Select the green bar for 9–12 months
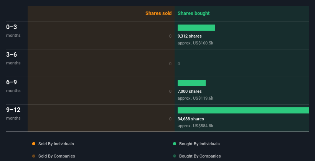 point(243,110)
